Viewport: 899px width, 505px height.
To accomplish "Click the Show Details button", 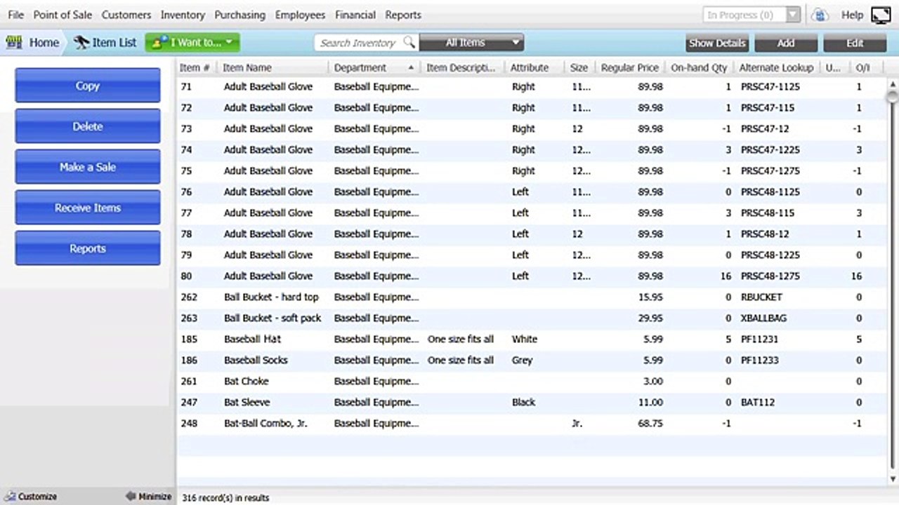I will (716, 43).
